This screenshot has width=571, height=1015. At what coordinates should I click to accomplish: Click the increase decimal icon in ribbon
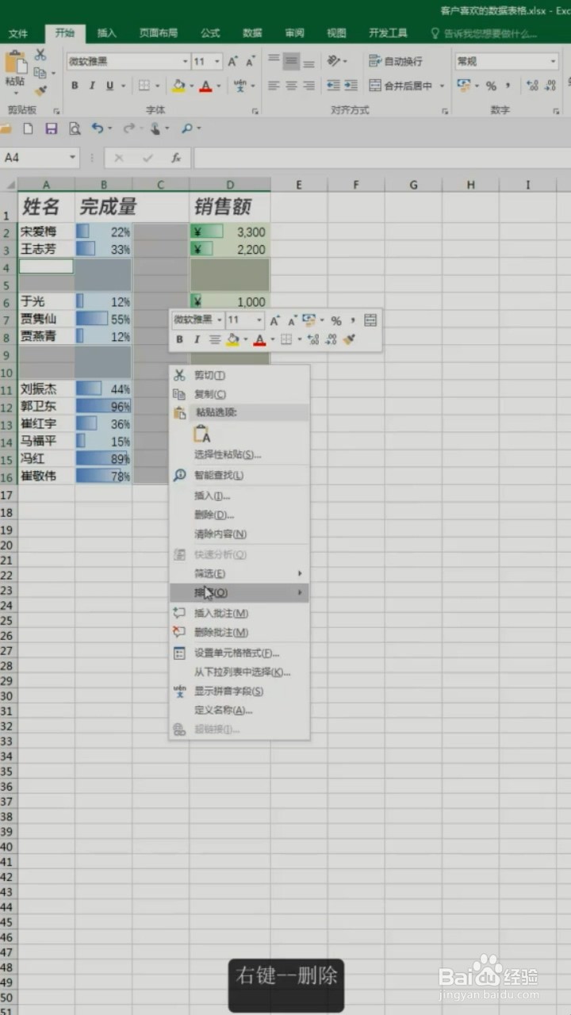coord(532,86)
